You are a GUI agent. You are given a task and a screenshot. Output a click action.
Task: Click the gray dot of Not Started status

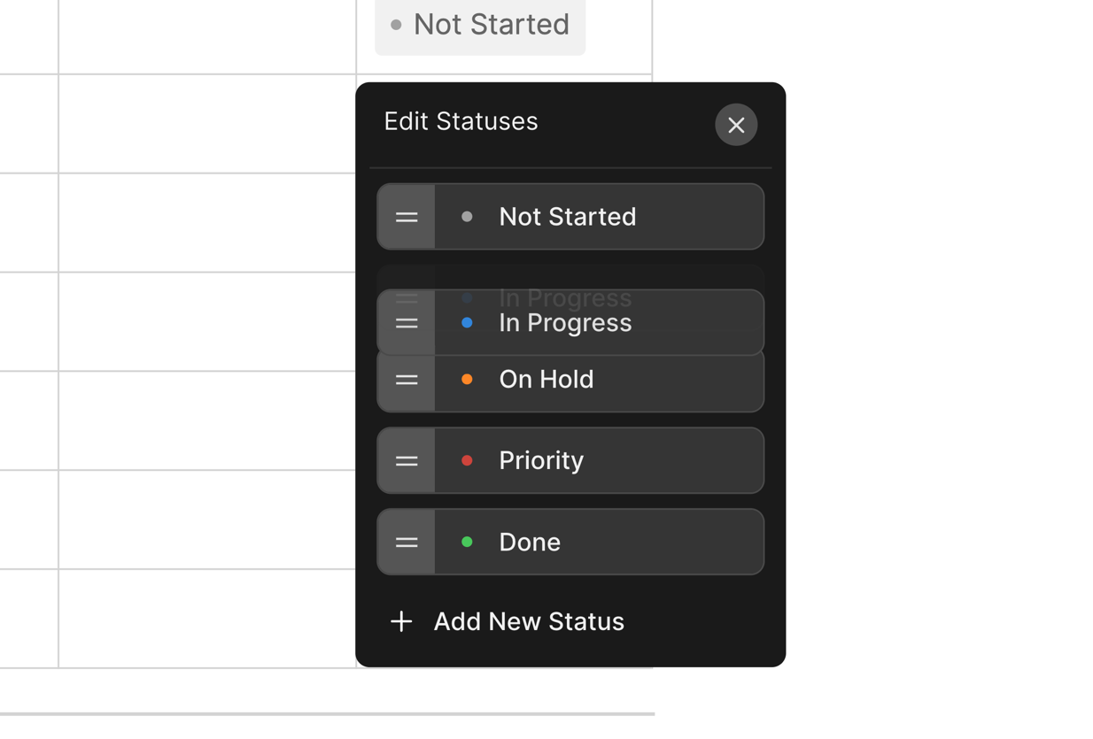coord(467,217)
